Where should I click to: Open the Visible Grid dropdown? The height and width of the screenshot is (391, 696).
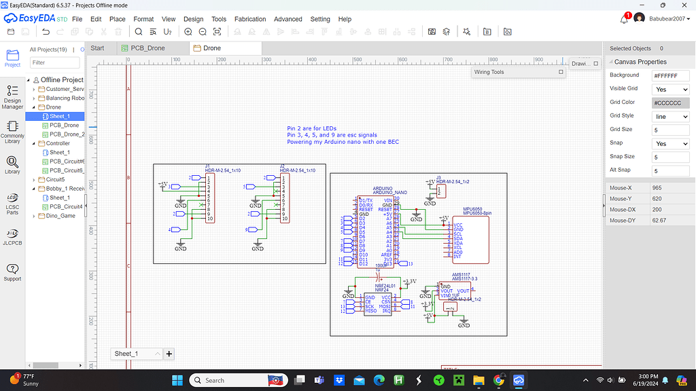pos(671,89)
